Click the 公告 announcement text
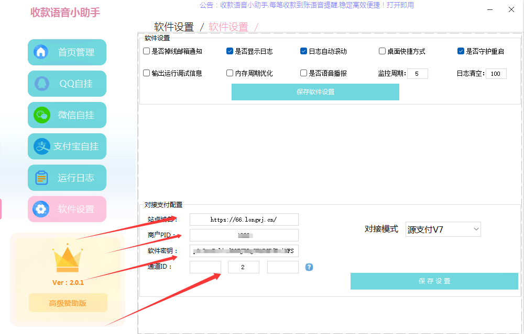 [307, 5]
